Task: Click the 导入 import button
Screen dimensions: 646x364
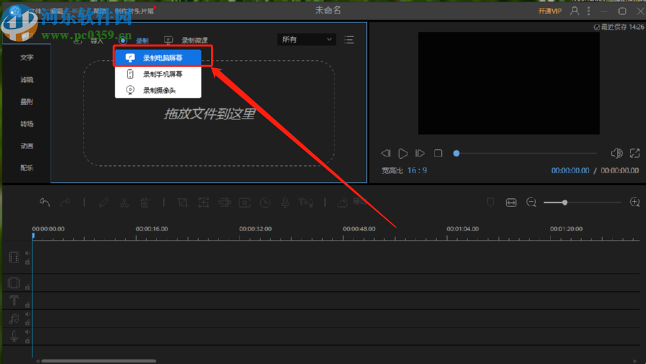Action: pos(88,40)
